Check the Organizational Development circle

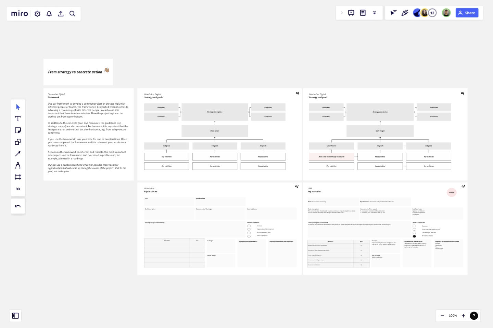point(249,229)
